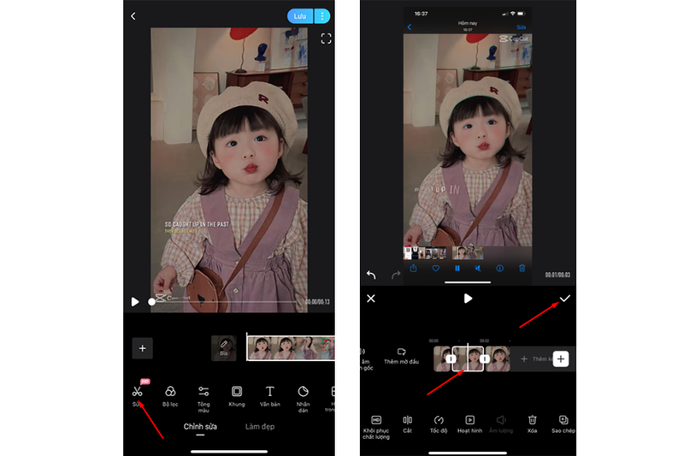Tap the blue heart favorite icon

[x=435, y=269]
